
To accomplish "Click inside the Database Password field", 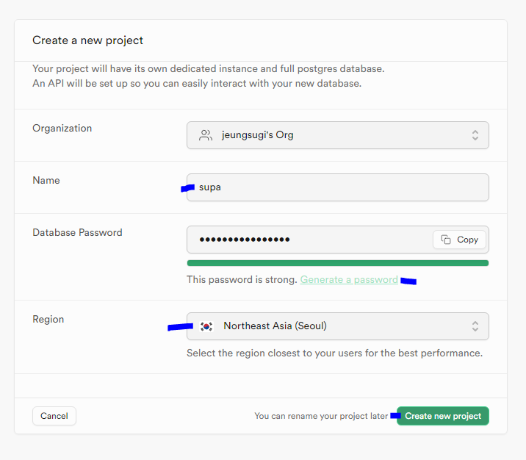I will (x=309, y=240).
